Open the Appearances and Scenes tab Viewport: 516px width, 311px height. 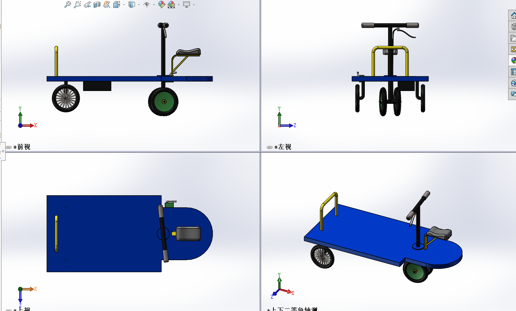pyautogui.click(x=513, y=60)
